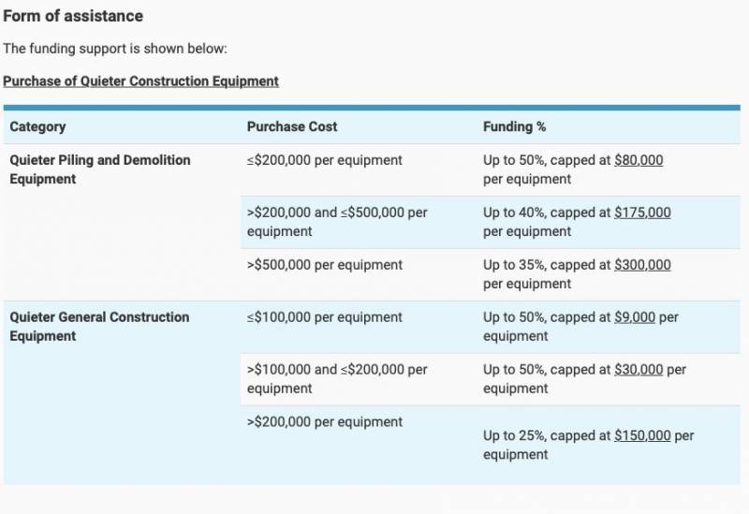749x514 pixels.
Task: Click the Purchase of Quieter Construction Equipment heading
Action: tap(140, 81)
